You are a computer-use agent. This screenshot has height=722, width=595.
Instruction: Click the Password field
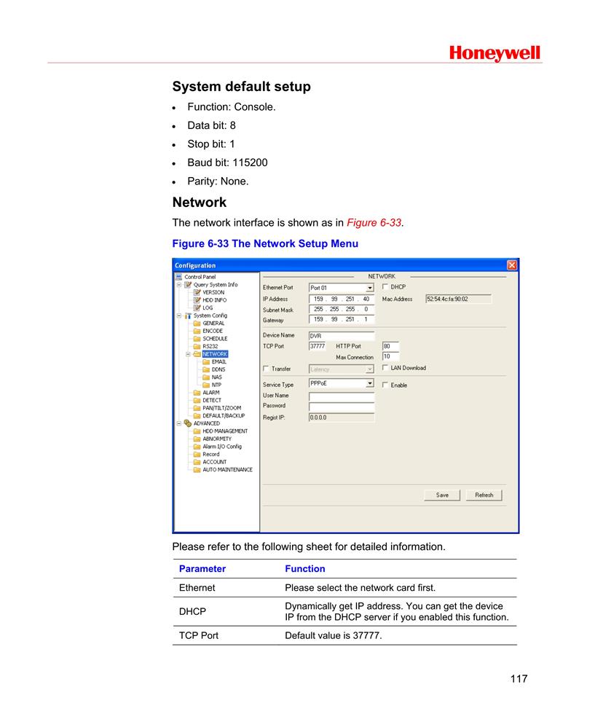coord(342,407)
